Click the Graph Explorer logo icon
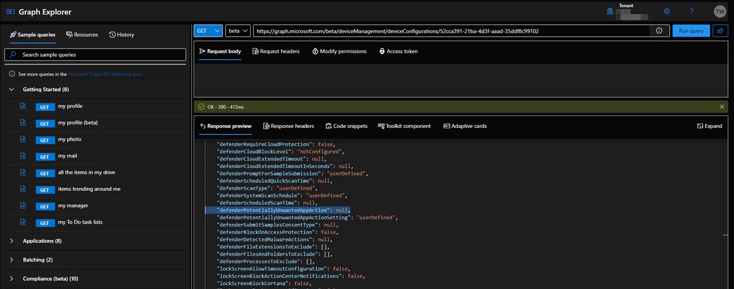734x289 pixels. 11,12
